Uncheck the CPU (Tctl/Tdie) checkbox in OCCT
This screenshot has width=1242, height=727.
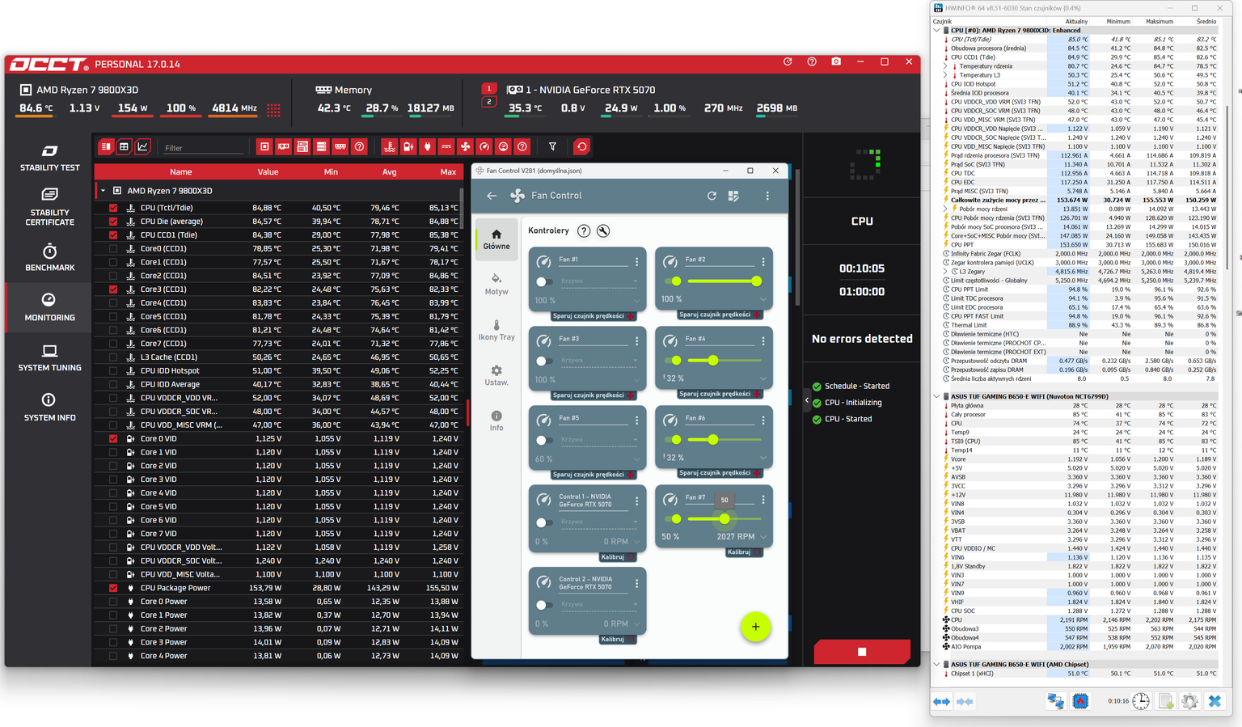pyautogui.click(x=113, y=208)
